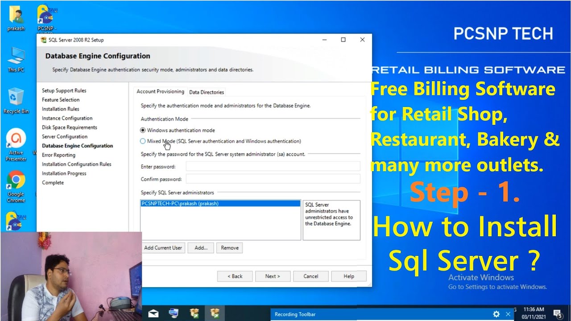Open This PC desktop icon
This screenshot has width=571, height=321.
click(16, 59)
